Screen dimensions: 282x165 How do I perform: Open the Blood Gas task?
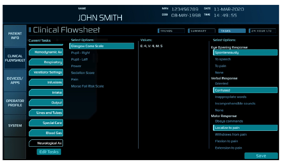pos(46,133)
